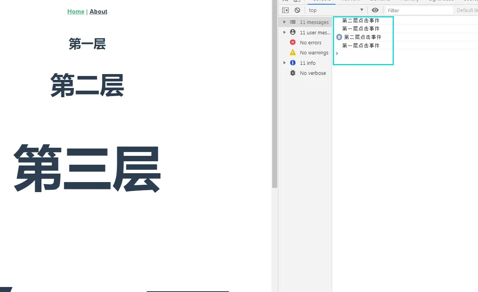Click the user avatar icon in sidebar
This screenshot has width=478, height=292.
point(293,32)
